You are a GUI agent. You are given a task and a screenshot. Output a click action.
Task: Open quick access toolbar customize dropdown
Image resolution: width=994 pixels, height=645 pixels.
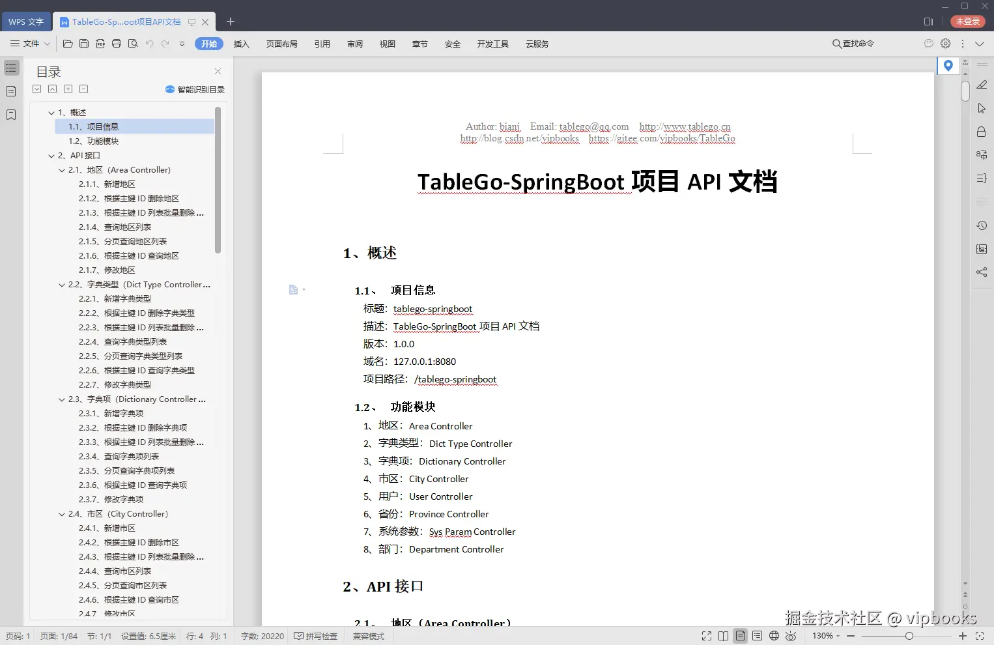182,44
